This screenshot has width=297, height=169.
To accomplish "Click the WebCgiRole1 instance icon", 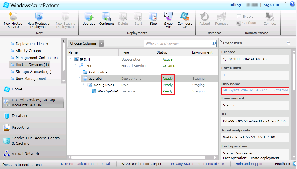I will 94,91.
